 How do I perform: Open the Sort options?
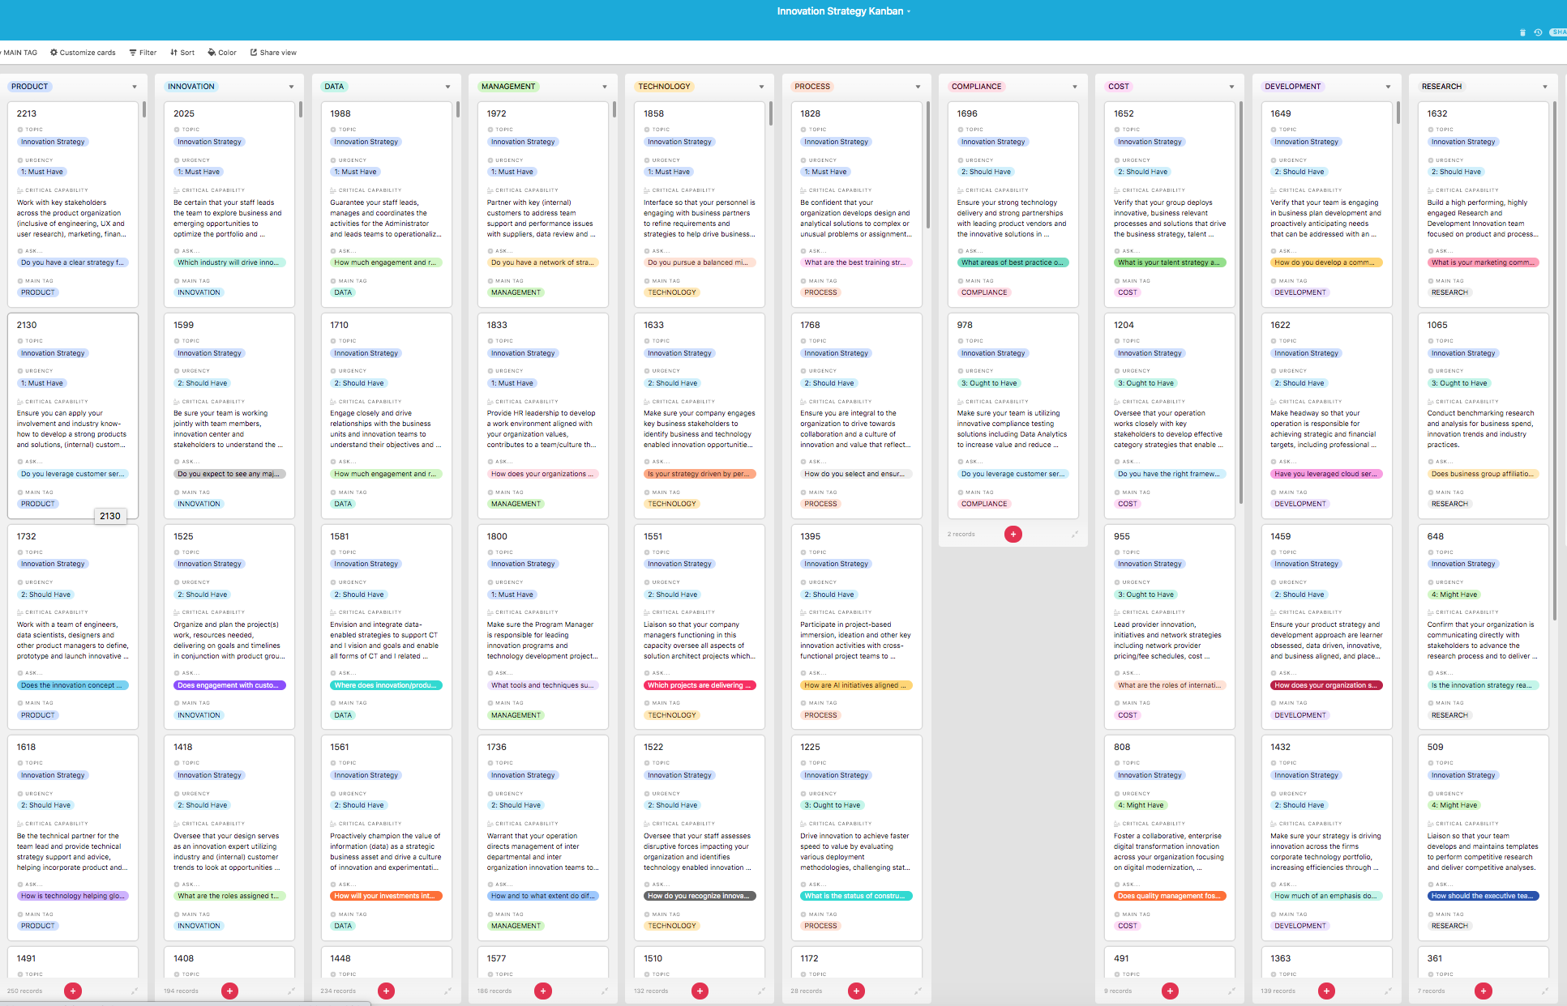click(182, 53)
